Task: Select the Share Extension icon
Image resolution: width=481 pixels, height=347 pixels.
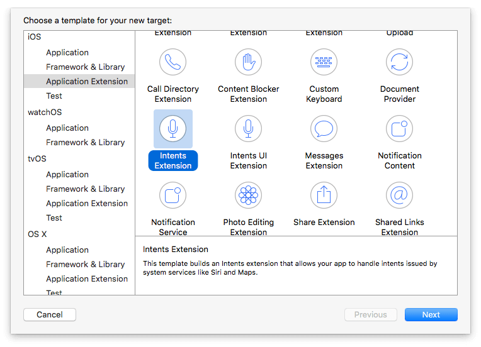Action: click(324, 196)
